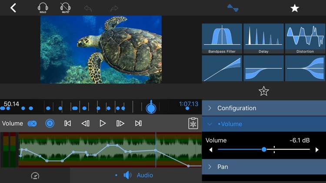
Task: Remove all Volume keyframes icon
Action: tap(32, 124)
